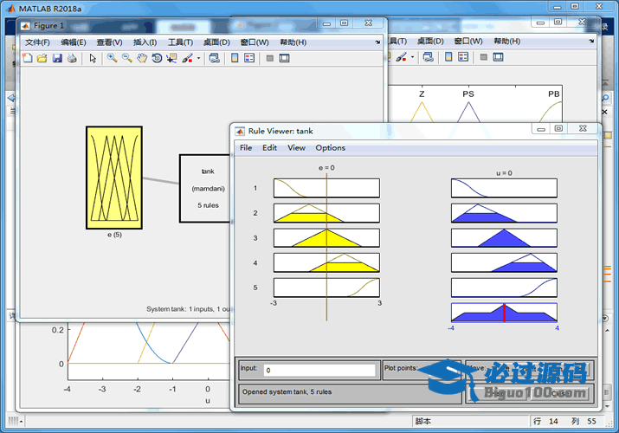619x433 pixels.
Task: Click the 行 14 line indicator in status bar
Action: coord(546,421)
